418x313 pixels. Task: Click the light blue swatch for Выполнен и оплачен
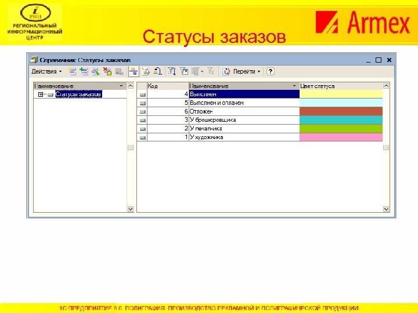(341, 103)
